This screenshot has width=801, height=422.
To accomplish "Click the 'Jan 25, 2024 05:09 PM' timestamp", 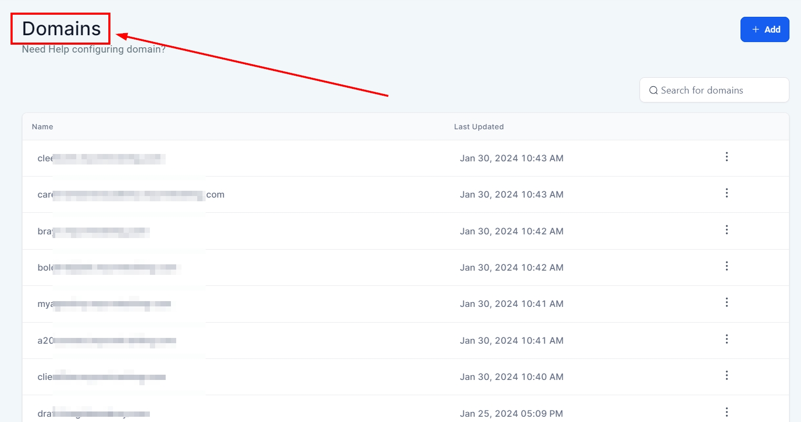I will click(x=511, y=414).
